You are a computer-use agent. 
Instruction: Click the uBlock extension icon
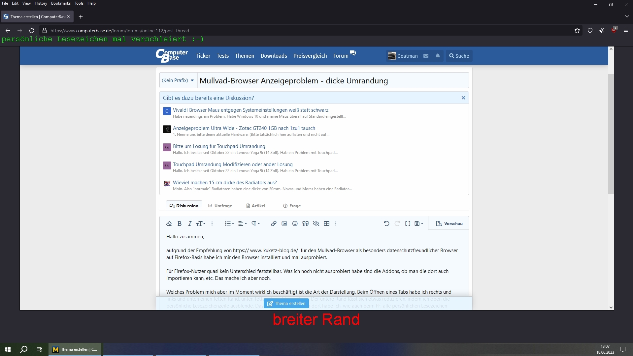tap(614, 30)
